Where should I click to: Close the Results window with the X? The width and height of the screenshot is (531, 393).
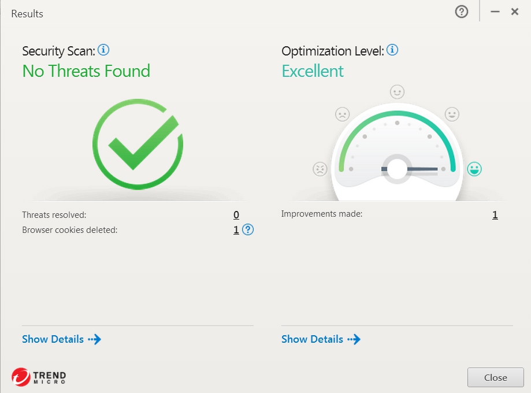click(x=514, y=12)
